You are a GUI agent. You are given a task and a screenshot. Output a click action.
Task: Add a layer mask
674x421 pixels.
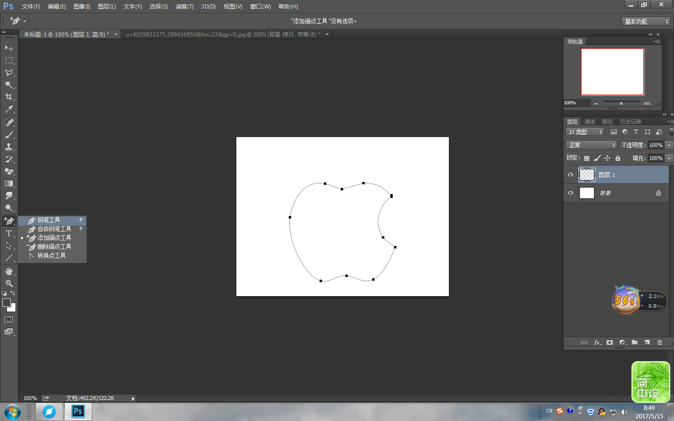click(x=609, y=342)
